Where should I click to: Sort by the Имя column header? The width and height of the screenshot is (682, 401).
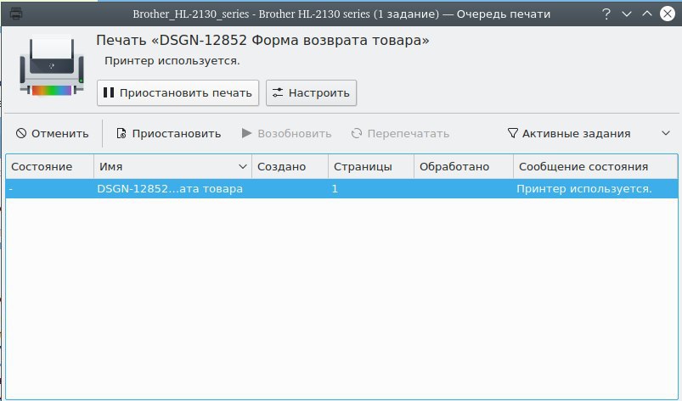click(172, 167)
